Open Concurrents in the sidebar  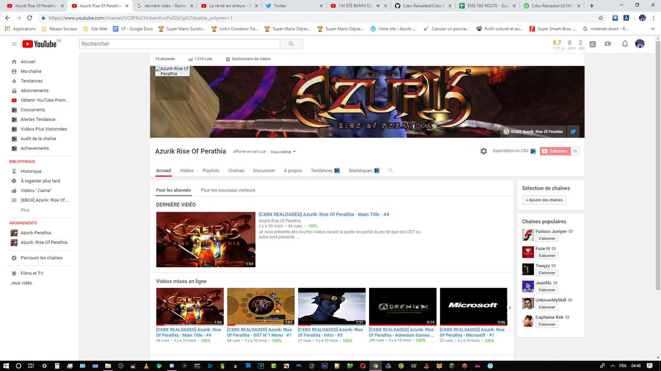click(33, 110)
